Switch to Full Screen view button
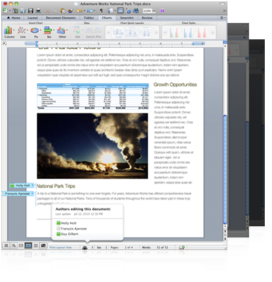This screenshot has height=282, width=272. (x=43, y=245)
